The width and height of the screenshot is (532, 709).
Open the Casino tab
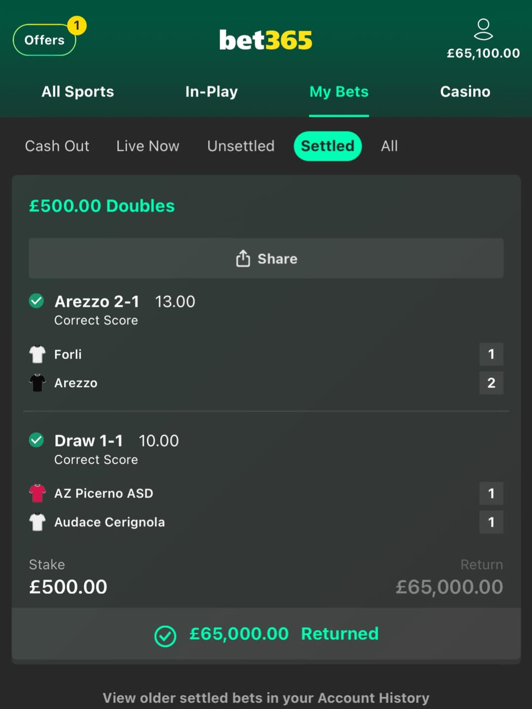465,92
